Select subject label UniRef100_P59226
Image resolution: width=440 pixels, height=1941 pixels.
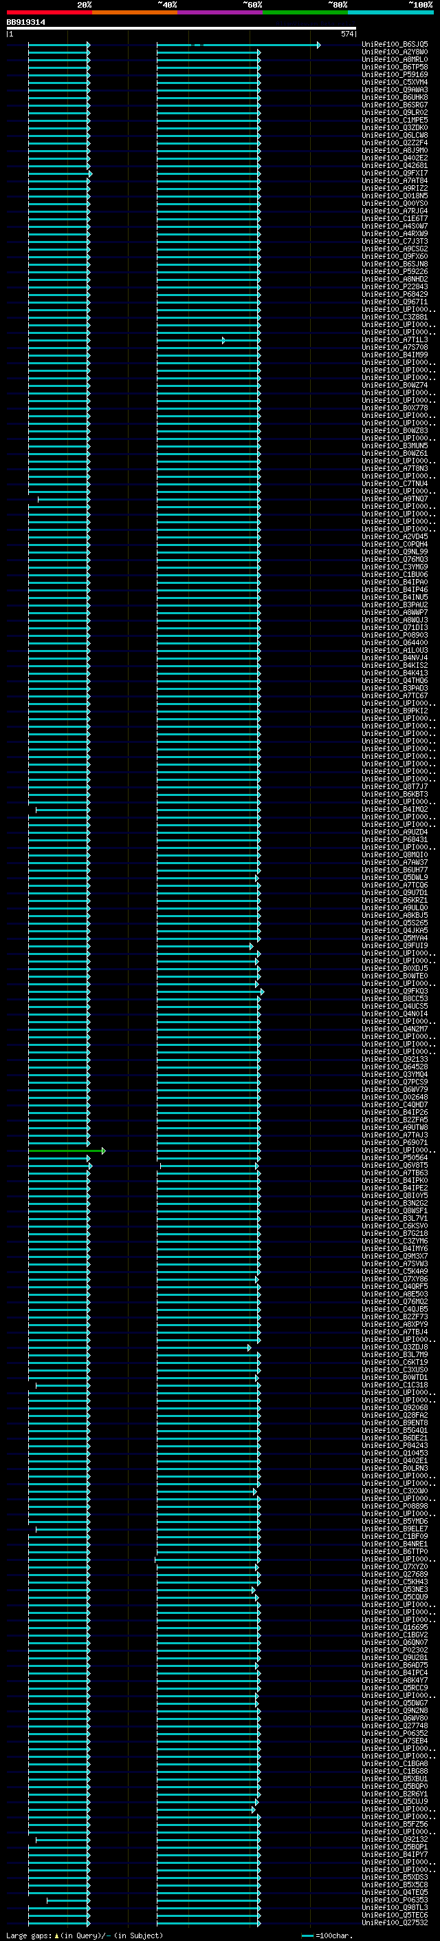tap(395, 272)
